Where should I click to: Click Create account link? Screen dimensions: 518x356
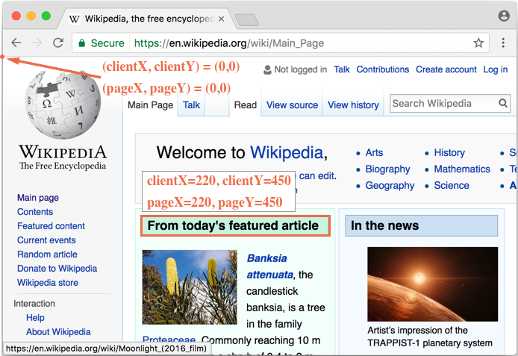(446, 69)
